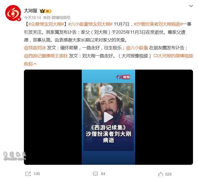Collapse post text with 收起
The image size is (198, 179).
[30, 64]
